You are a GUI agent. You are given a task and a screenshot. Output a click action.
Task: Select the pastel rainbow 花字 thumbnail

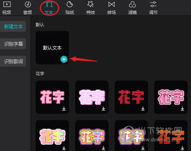(52, 136)
